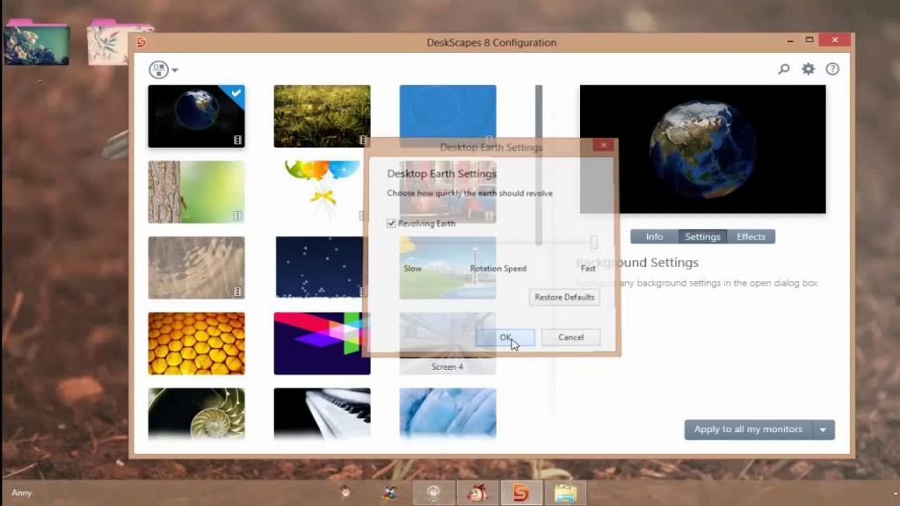
Task: Enable the Effects tab option
Action: [x=751, y=236]
